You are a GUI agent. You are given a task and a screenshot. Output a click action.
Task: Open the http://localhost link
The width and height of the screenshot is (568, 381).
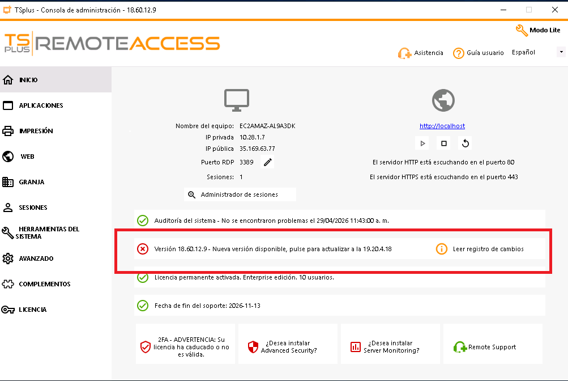point(442,126)
